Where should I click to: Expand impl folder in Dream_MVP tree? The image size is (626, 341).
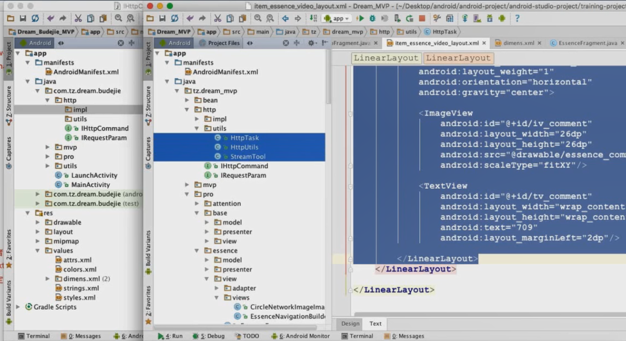(x=196, y=119)
